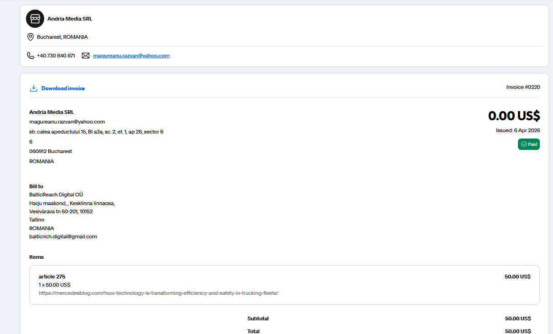Click the envelope email icon

86,56
